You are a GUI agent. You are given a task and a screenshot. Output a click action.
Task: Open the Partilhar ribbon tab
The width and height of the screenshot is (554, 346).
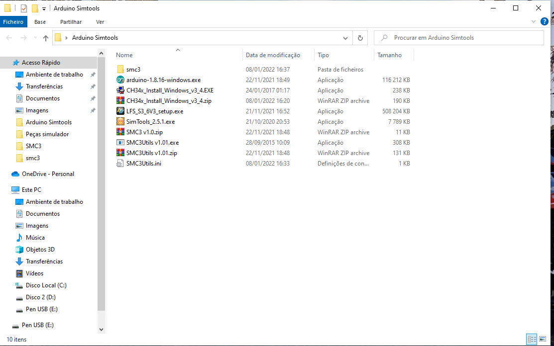71,22
